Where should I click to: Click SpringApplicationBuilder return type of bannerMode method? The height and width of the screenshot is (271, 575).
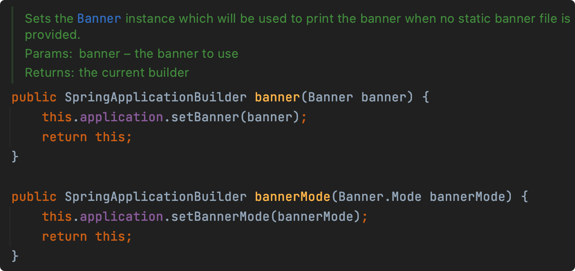click(156, 196)
